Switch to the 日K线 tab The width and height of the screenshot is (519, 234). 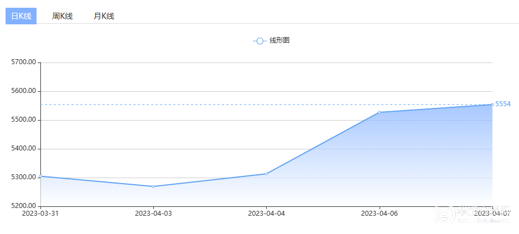(21, 16)
